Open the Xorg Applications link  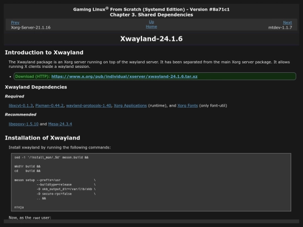130,105
